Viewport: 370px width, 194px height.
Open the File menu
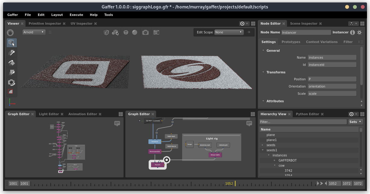pyautogui.click(x=28, y=15)
